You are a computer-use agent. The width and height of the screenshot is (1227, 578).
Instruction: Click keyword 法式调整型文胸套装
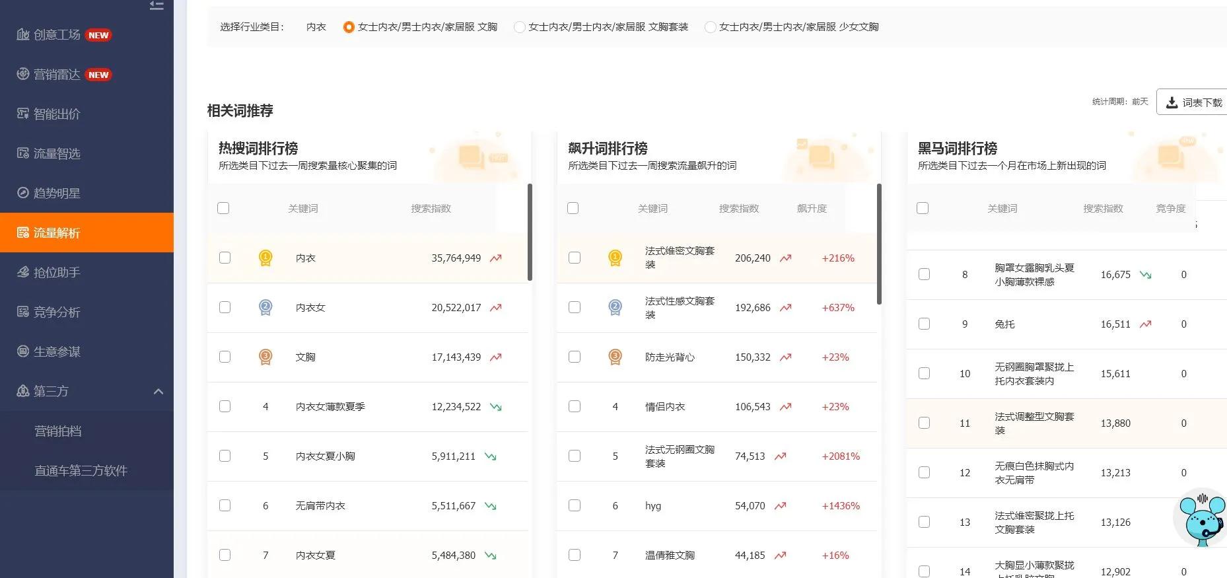[x=1034, y=423]
